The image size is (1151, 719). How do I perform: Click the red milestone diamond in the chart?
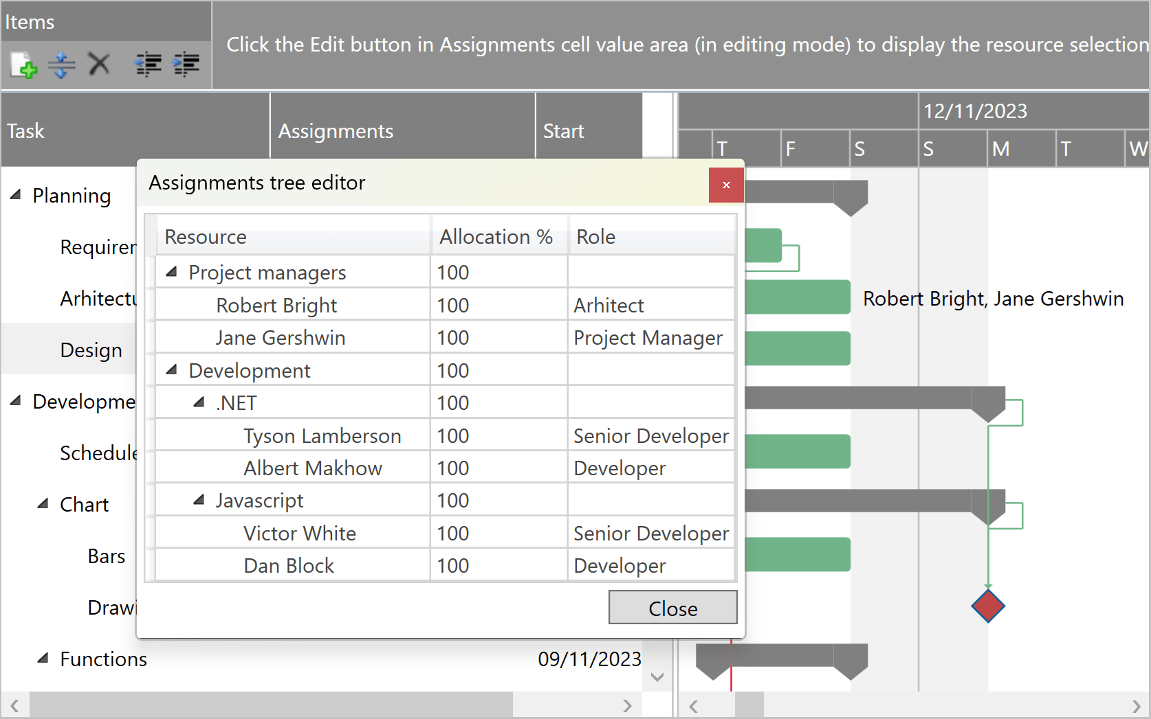[988, 606]
